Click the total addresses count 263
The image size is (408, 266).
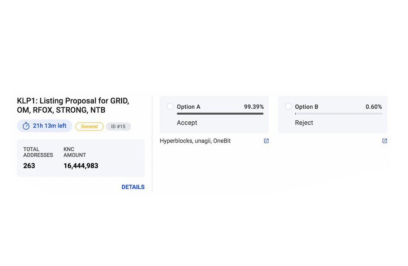pos(29,166)
